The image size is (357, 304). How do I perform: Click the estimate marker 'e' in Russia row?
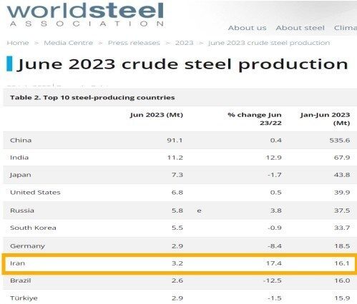199,211
